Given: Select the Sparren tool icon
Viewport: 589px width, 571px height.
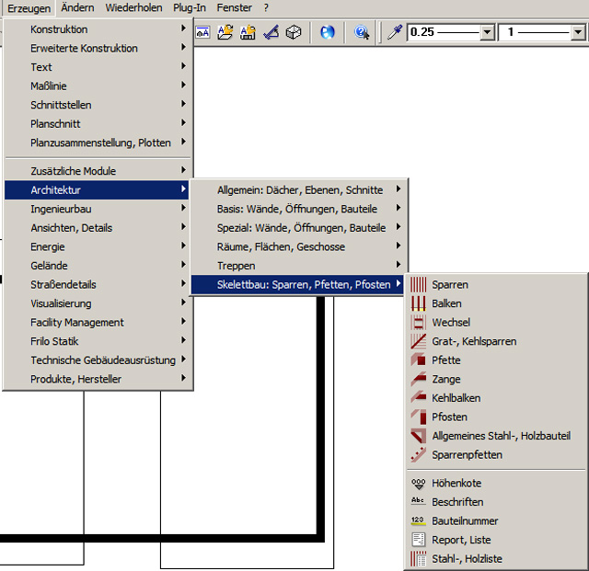Looking at the screenshot, I should 418,285.
